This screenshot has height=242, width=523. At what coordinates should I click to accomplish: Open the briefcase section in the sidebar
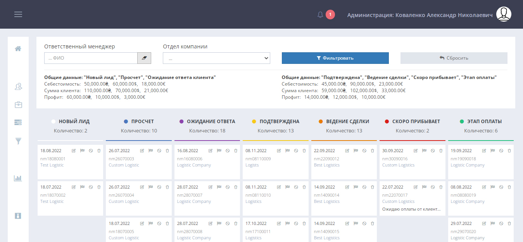(x=18, y=105)
